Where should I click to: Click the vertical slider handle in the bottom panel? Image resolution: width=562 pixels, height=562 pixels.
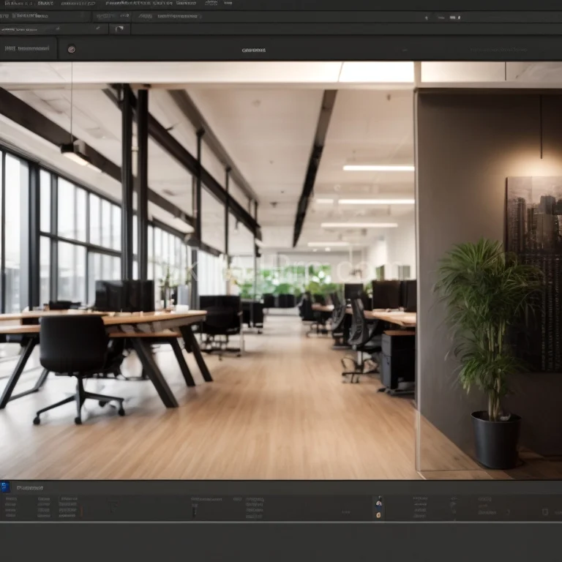click(194, 512)
